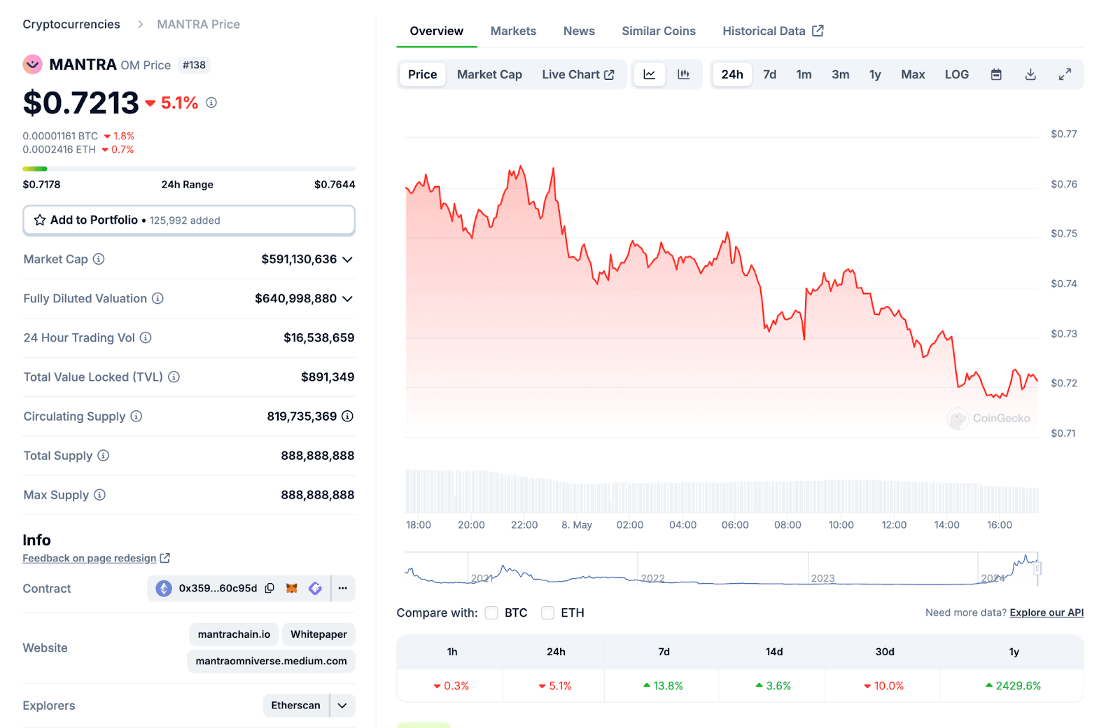This screenshot has height=728, width=1120.
Task: Click the right handle of the chart range slider
Action: 1037,568
